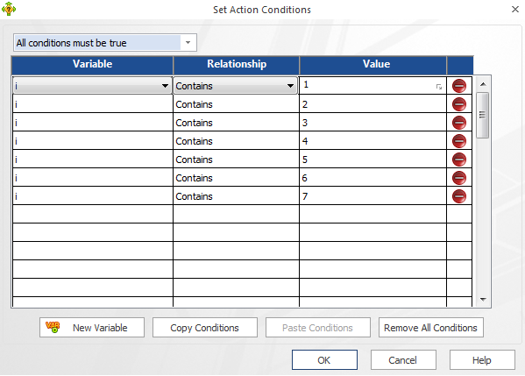Expand the Variable dropdown in the first row
The height and width of the screenshot is (376, 525).
[165, 86]
